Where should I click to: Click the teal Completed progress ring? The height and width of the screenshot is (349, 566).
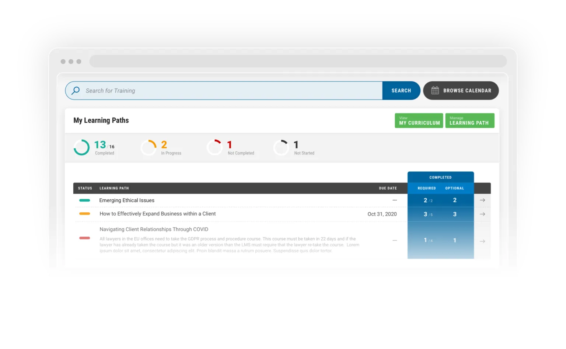tap(81, 147)
